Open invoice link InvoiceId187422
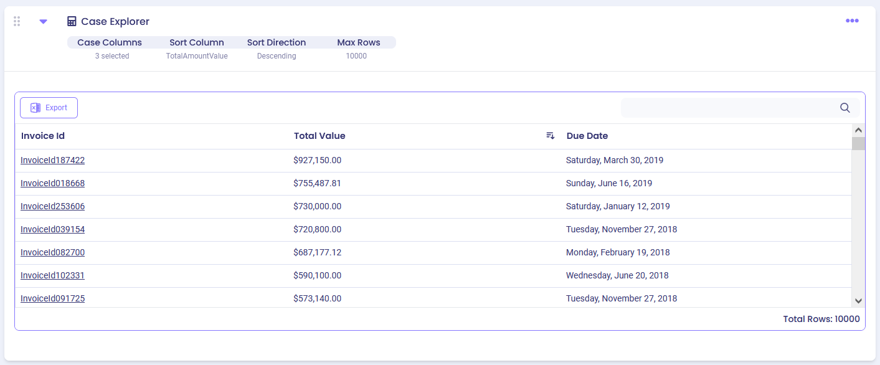The image size is (880, 365). point(52,160)
